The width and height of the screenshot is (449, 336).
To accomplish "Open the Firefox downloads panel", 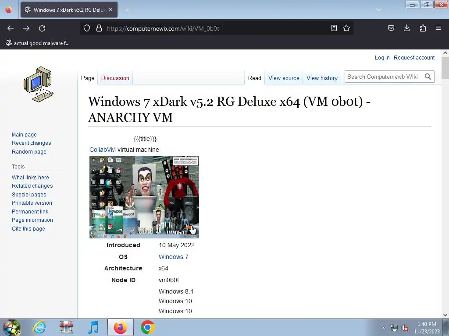I will tap(406, 28).
